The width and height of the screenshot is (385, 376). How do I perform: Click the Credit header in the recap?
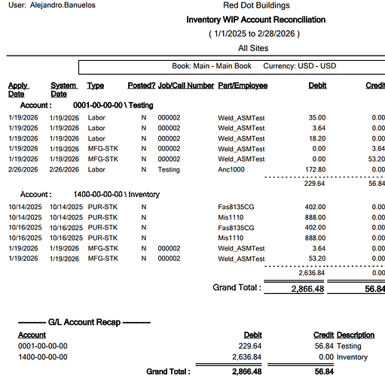click(x=323, y=335)
